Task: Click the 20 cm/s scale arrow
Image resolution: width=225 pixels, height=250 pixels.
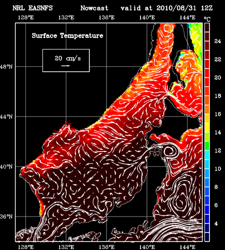Action: point(65,65)
